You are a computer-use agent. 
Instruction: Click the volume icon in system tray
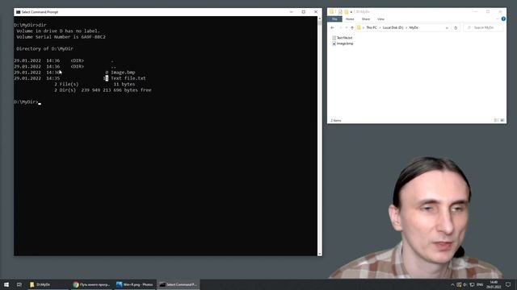click(465, 284)
